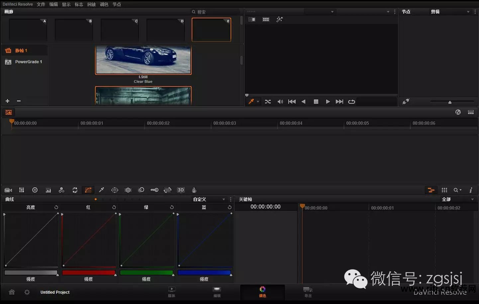Toggle loop playback
This screenshot has width=479, height=304.
tap(351, 102)
